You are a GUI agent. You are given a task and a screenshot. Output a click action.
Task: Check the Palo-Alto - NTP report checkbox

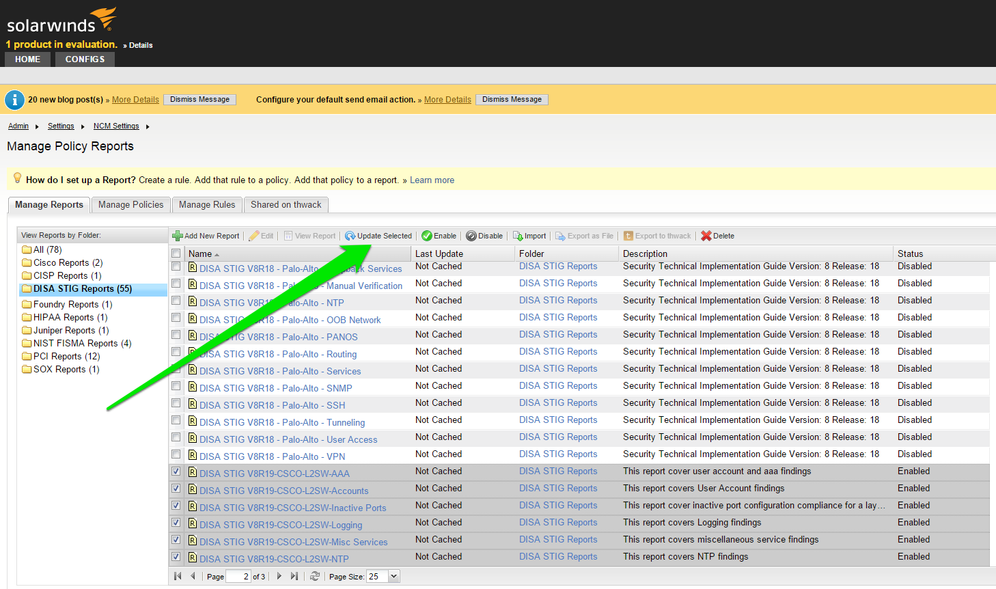click(x=176, y=301)
